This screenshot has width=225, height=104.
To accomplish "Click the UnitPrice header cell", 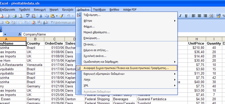I will (197, 43).
